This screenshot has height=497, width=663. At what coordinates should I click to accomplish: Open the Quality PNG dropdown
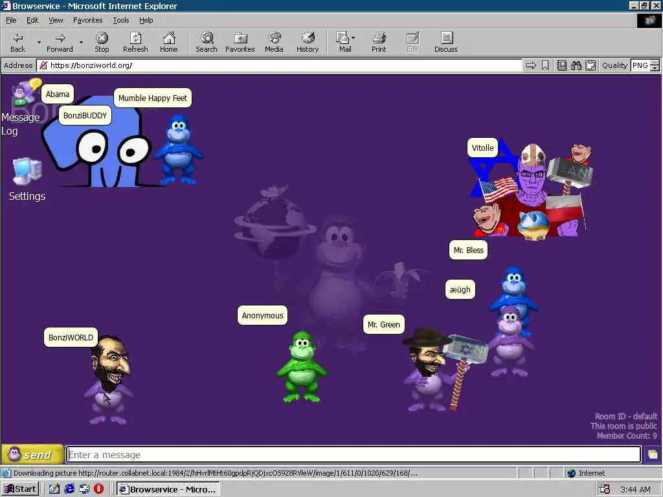[x=655, y=65]
